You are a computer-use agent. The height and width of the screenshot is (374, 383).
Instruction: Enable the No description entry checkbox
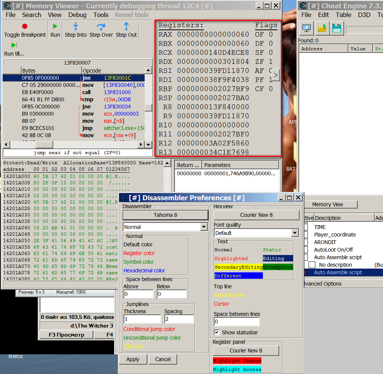point(312,265)
